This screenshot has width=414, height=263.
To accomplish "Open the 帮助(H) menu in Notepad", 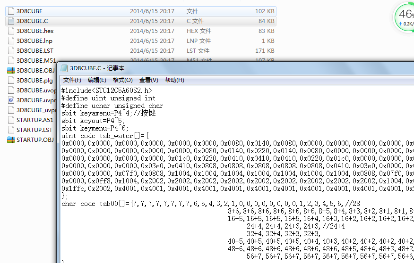I will click(174, 80).
